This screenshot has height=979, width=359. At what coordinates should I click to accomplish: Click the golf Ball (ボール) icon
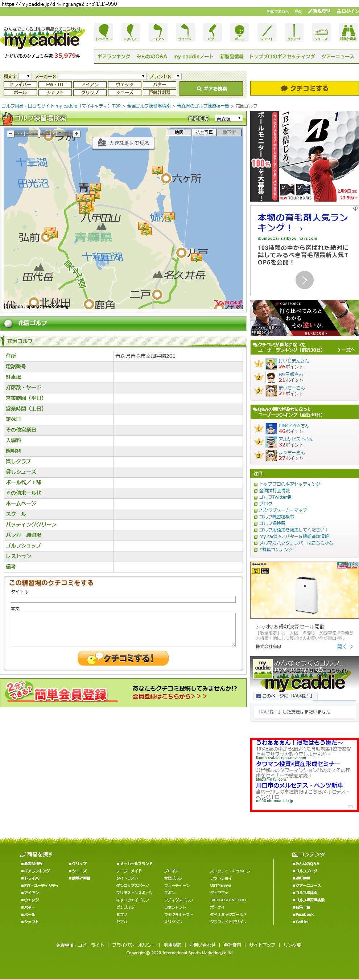click(239, 32)
